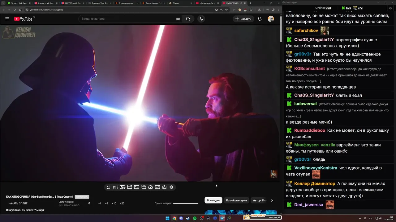The width and height of the screenshot is (396, 222).
Task: Adjust the Громк. алерта volume slider
Action: click(x=186, y=203)
